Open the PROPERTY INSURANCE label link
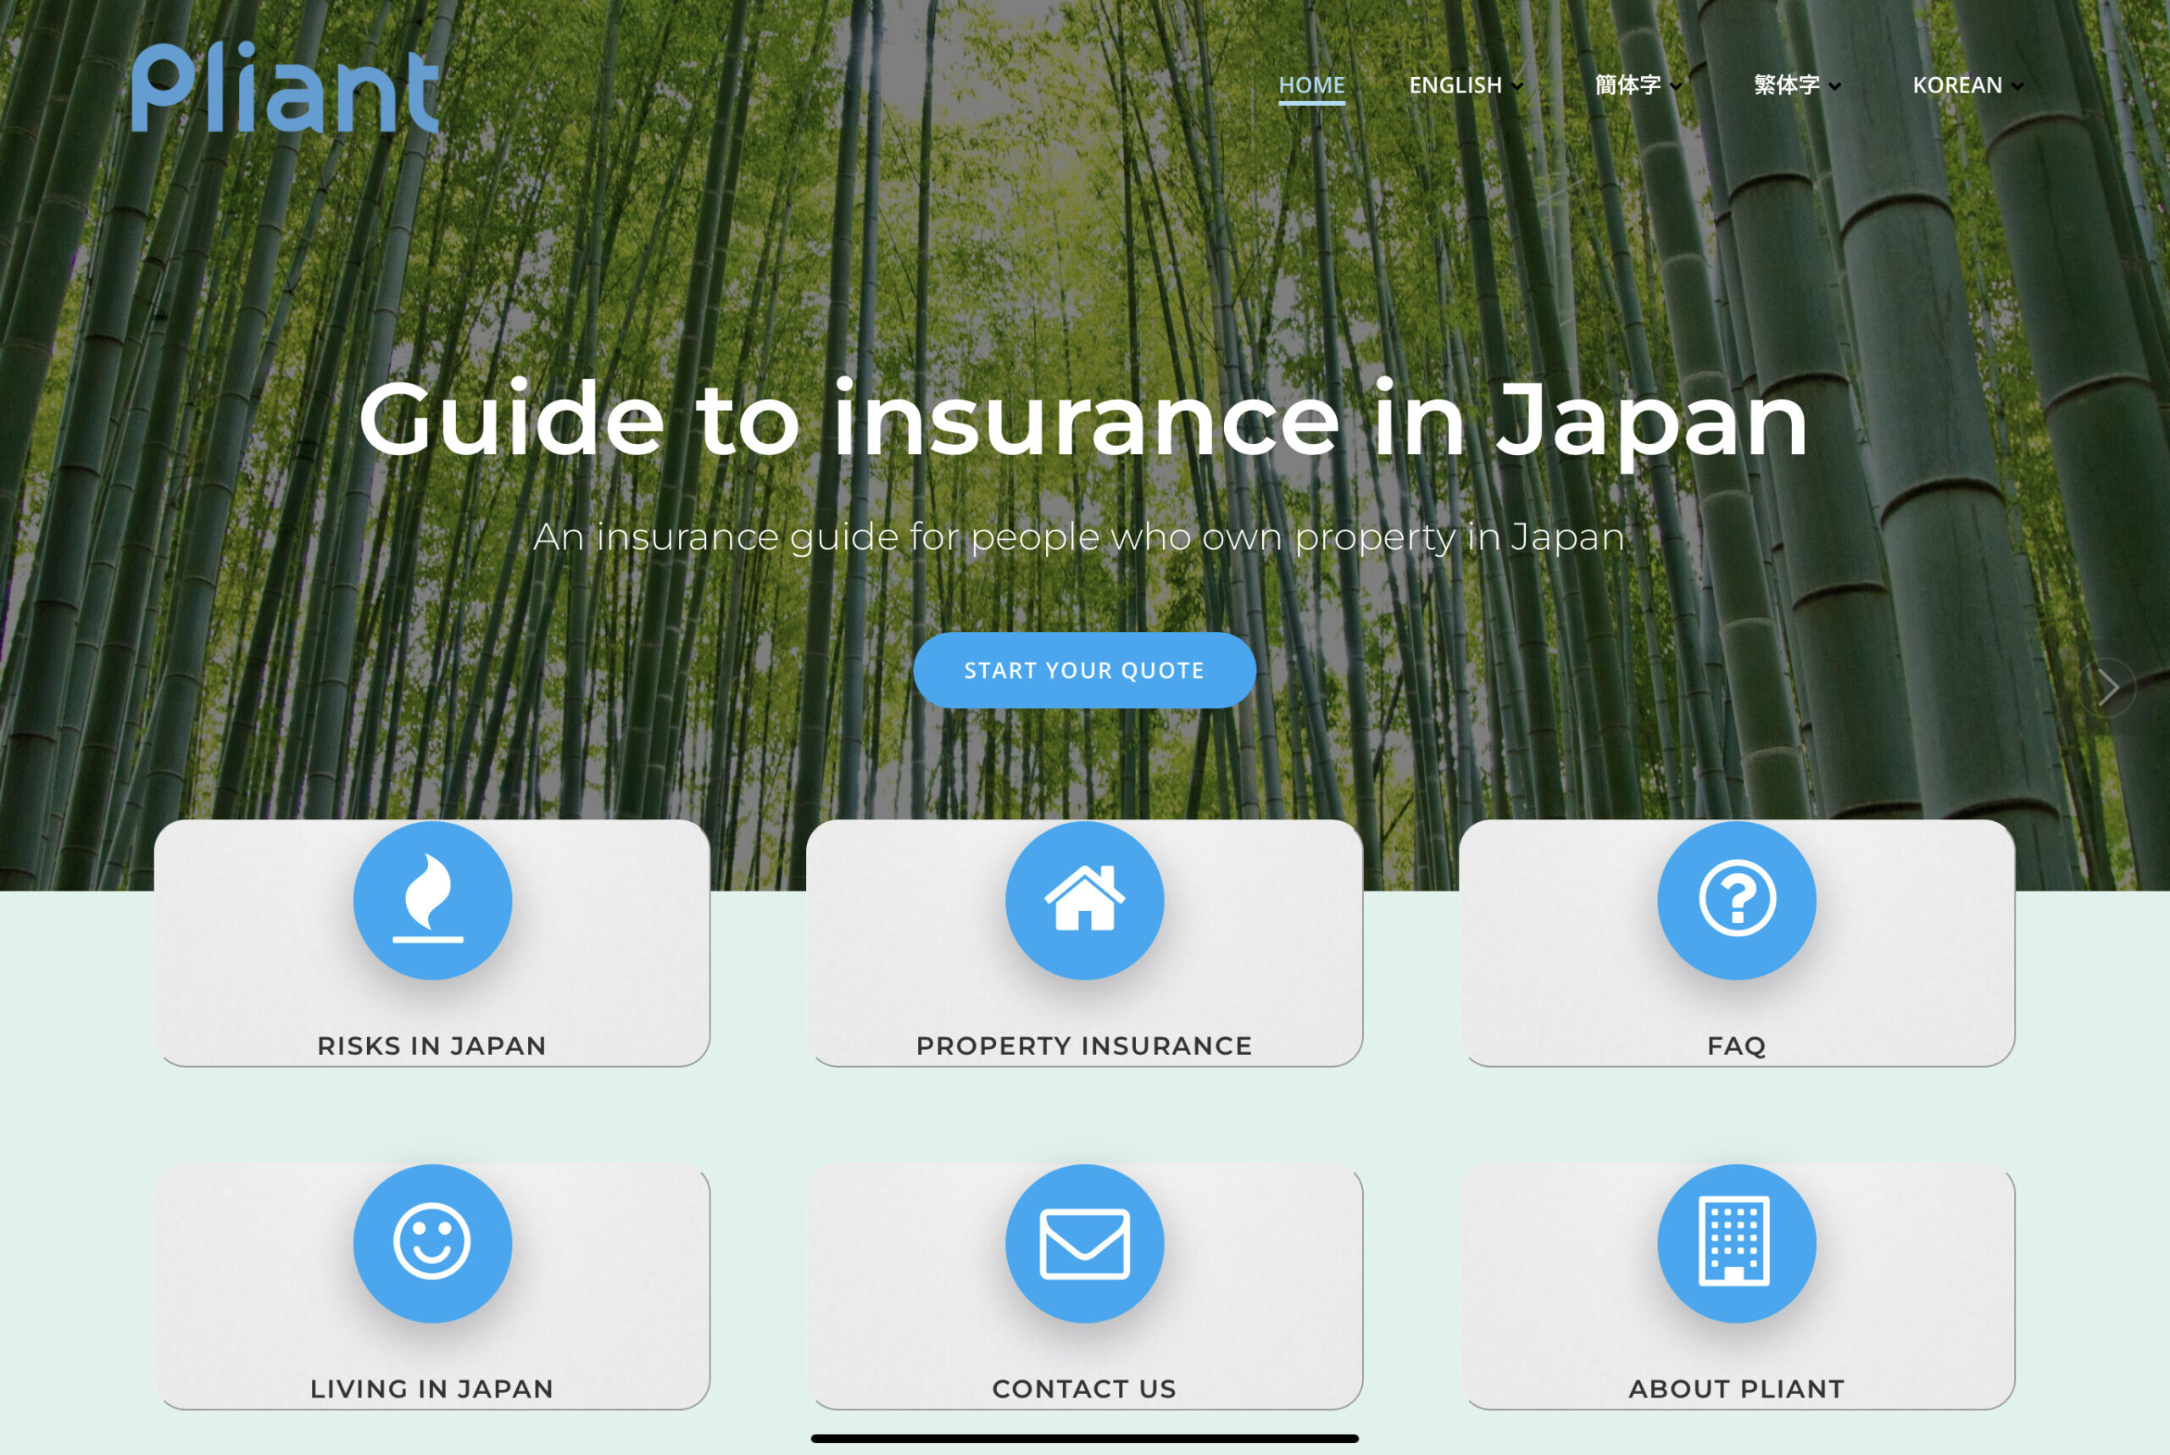 click(x=1084, y=1046)
